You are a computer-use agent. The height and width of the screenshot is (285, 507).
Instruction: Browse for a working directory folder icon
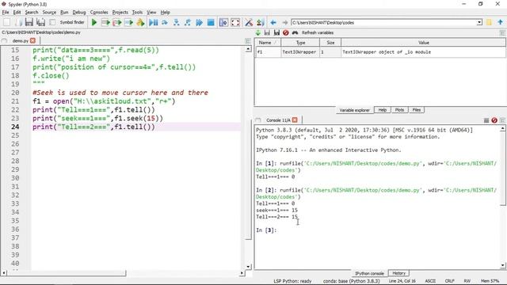489,22
